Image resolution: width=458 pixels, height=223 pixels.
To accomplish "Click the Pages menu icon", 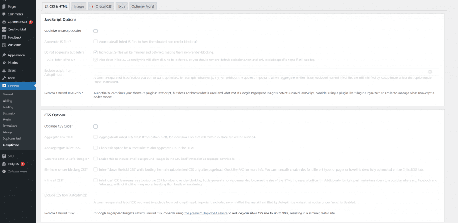I will pos(4,6).
